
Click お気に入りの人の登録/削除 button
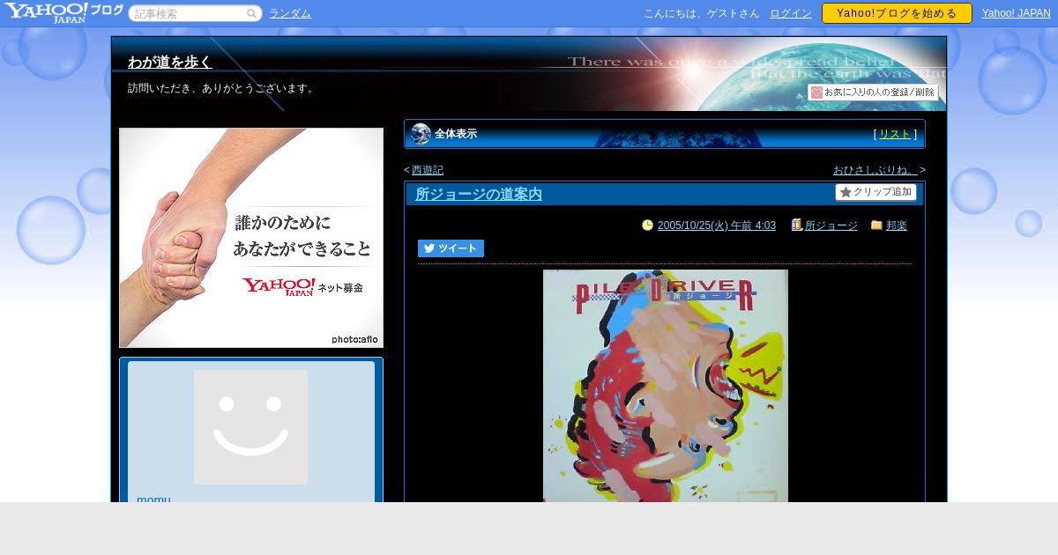(873, 92)
